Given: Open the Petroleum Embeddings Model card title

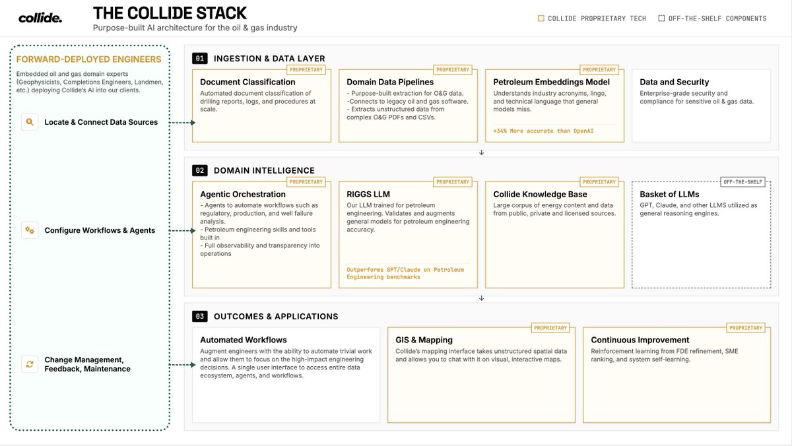Looking at the screenshot, I should tap(551, 82).
